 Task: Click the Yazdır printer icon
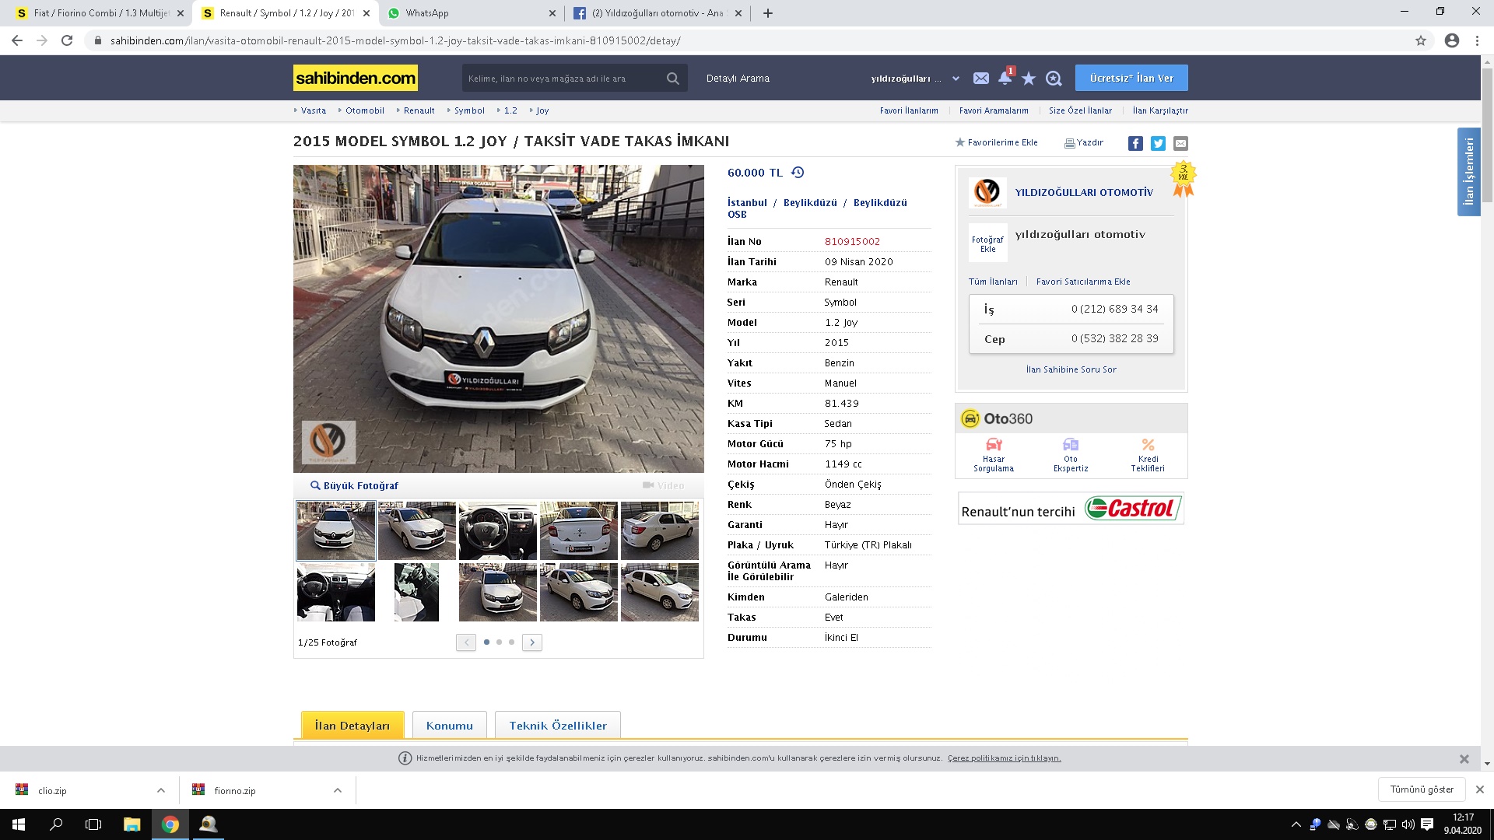(1070, 143)
